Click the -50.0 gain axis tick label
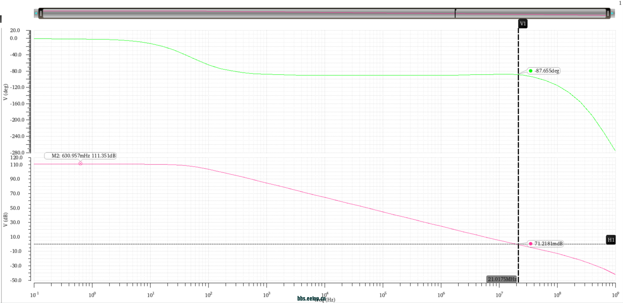This screenshot has width=623, height=303. click(16, 280)
